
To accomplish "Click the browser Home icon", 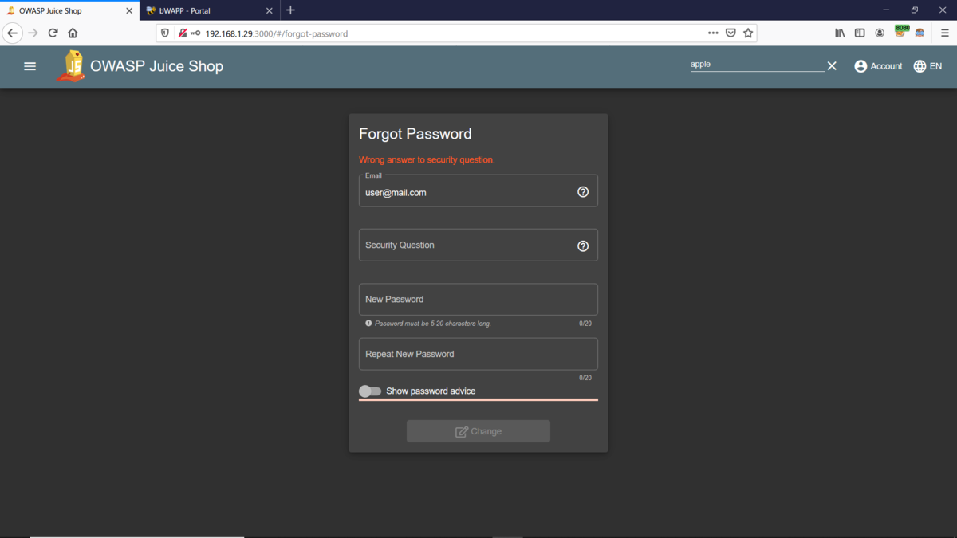I will [x=73, y=33].
